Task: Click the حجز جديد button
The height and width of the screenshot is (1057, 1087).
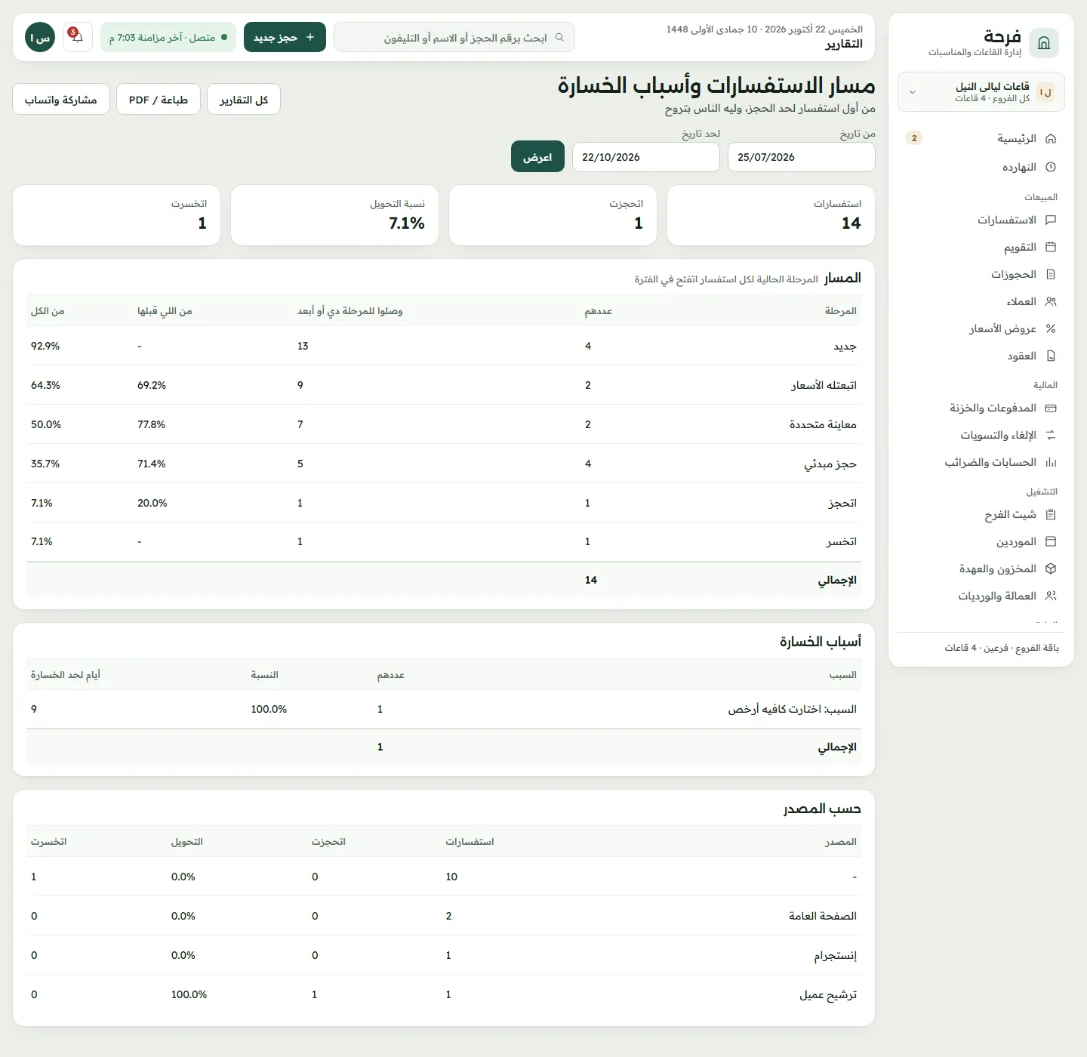Action: pos(285,37)
